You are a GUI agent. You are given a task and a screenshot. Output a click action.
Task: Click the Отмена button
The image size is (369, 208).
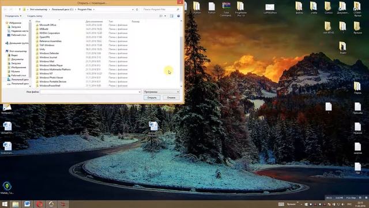171,98
